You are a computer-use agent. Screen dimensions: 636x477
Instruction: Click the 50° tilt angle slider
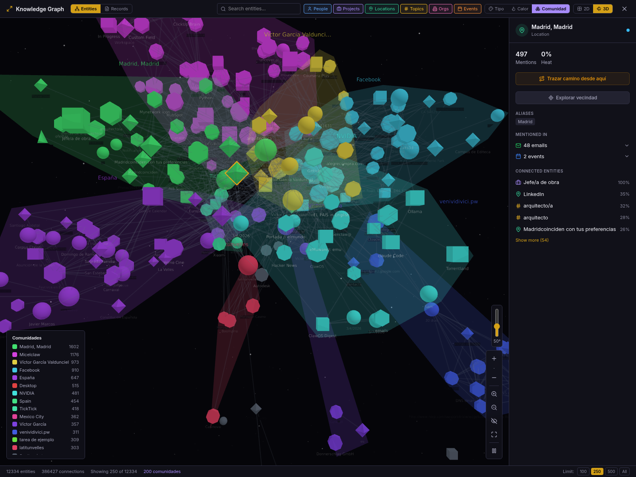497,327
